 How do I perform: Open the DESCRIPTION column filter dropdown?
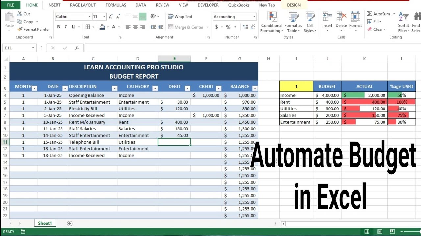click(115, 88)
